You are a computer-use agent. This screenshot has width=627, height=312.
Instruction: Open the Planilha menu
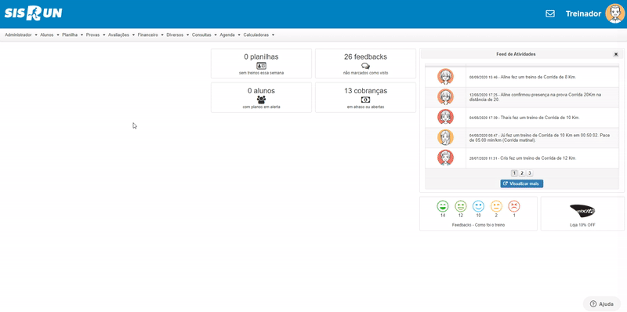(x=72, y=35)
